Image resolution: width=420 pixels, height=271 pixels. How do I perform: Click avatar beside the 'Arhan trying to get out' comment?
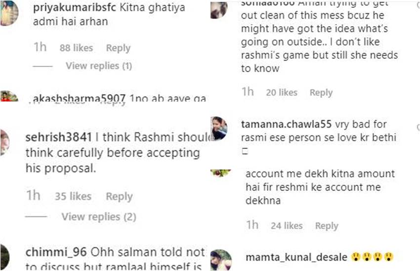218,9
